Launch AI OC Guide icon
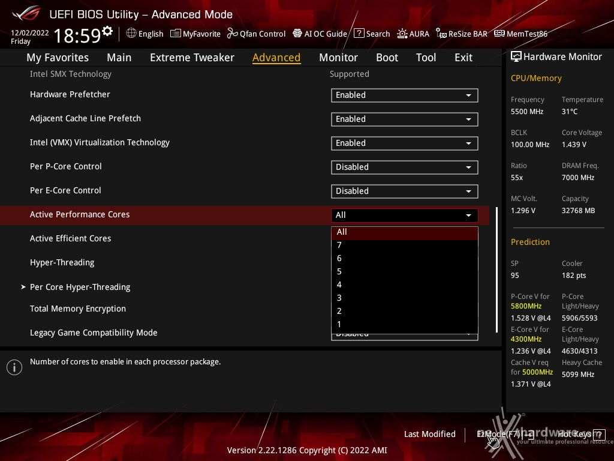Screen dimensions: 614x461 click(x=297, y=34)
